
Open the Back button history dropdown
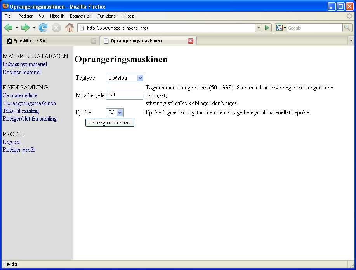tap(17, 28)
